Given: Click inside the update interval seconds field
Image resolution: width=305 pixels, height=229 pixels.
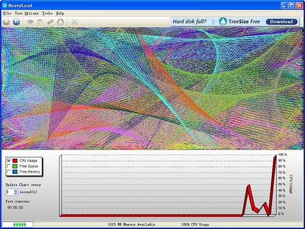Looking at the screenshot, I should 9,192.
